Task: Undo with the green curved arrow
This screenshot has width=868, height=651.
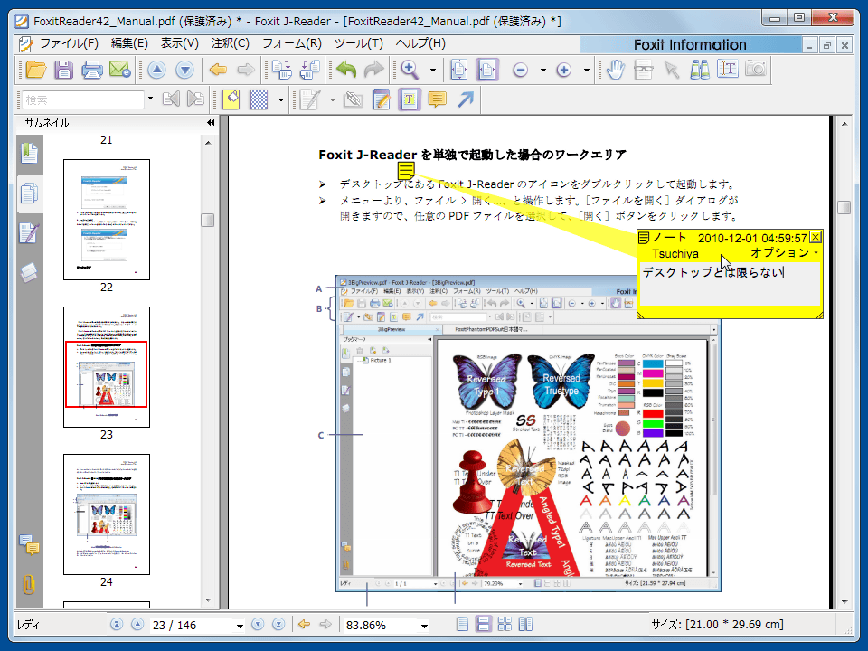Action: (346, 71)
